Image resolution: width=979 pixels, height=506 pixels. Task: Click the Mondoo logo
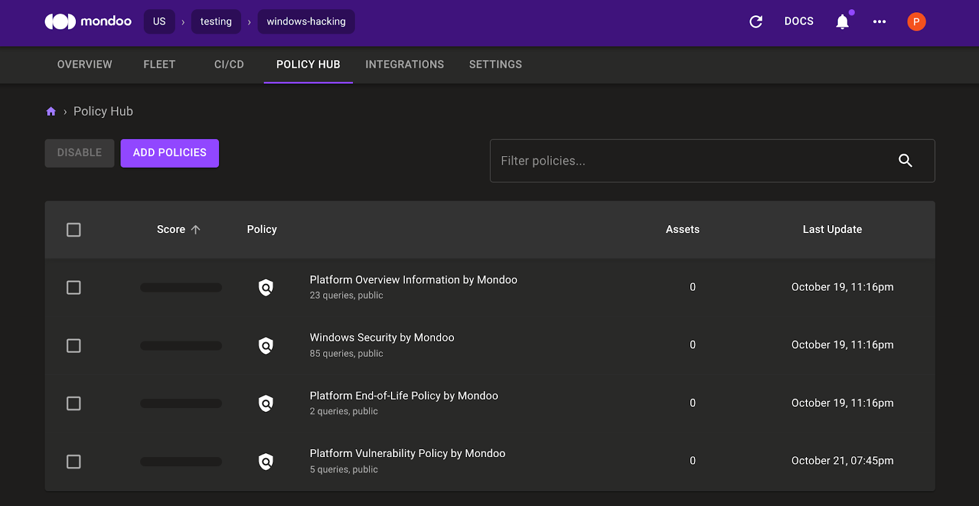(x=88, y=21)
